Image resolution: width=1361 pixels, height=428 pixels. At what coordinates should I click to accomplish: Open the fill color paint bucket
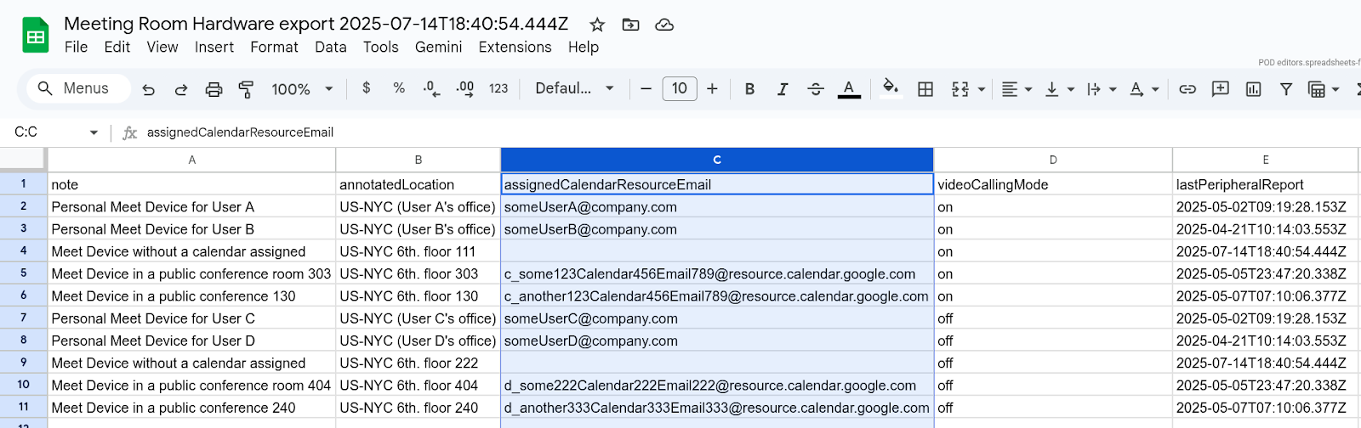pos(891,88)
